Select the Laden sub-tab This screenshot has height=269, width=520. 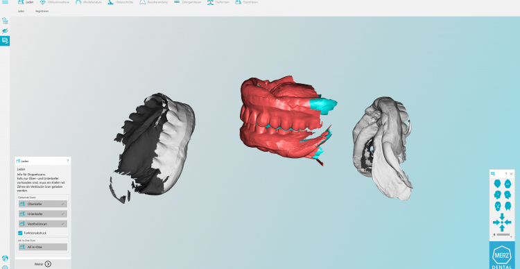click(x=21, y=11)
